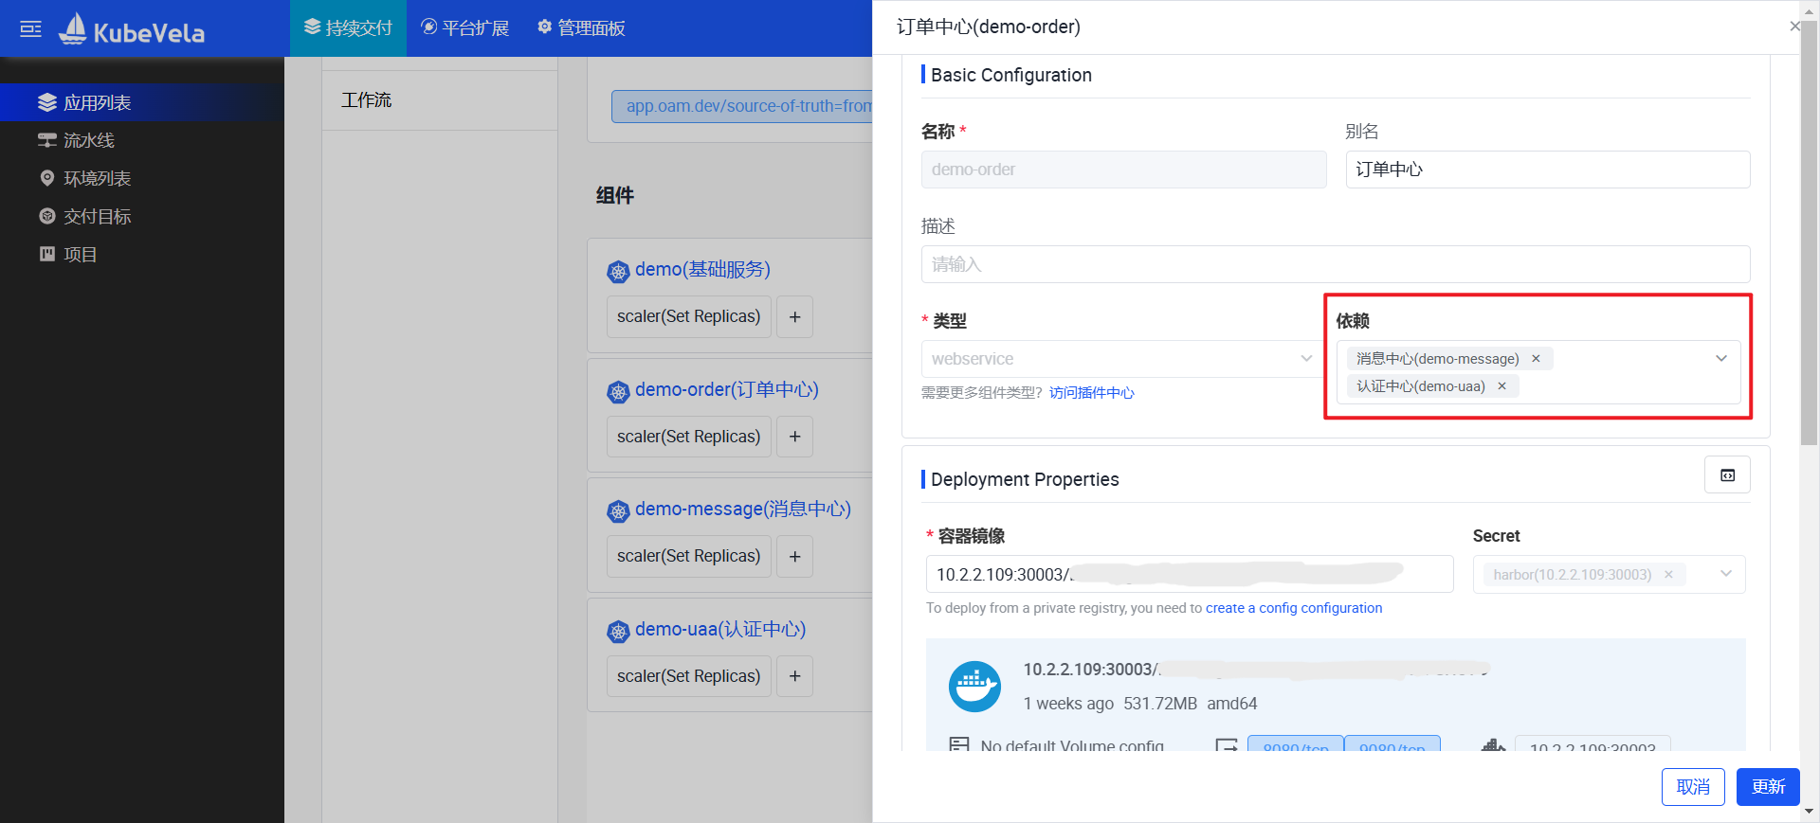Screen dimensions: 1820x823
Task: Click the KubeVela sailboat logo
Action: [x=73, y=29]
